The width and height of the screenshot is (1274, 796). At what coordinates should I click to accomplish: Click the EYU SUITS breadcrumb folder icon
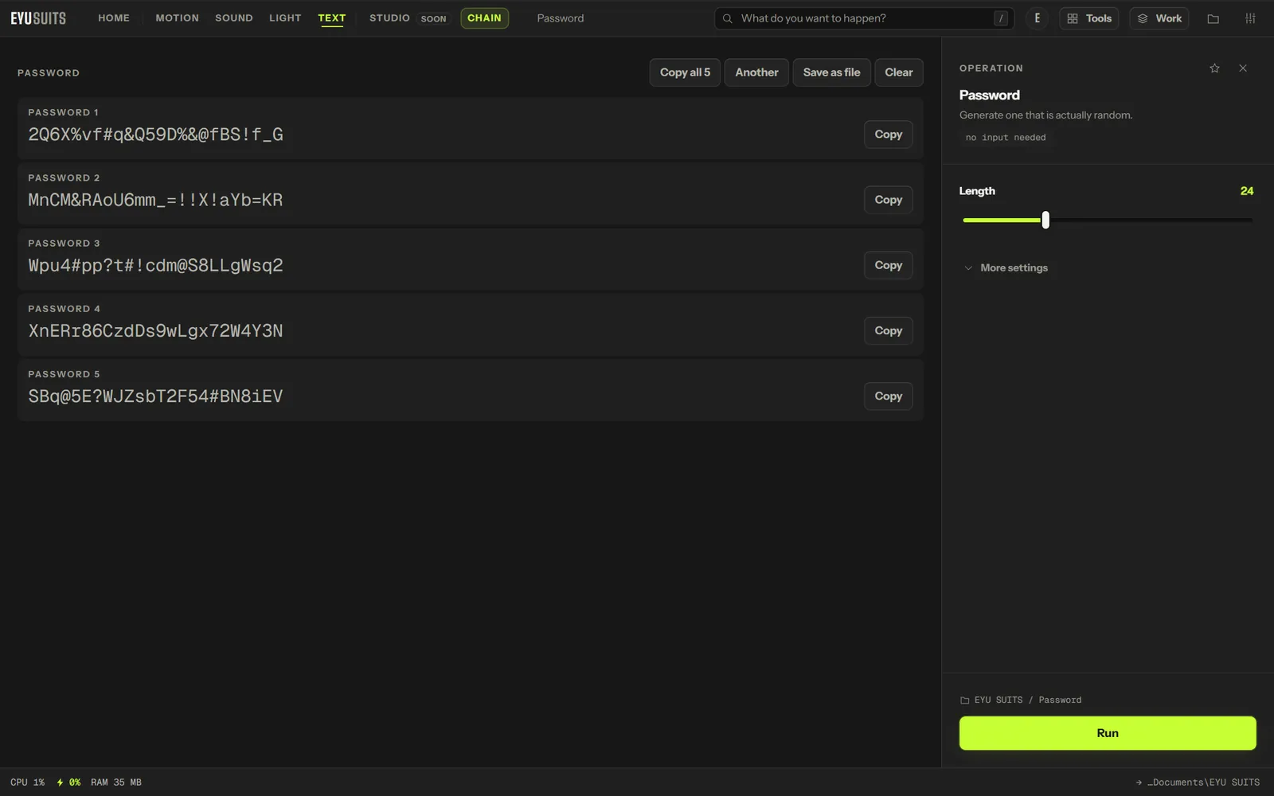click(x=964, y=700)
